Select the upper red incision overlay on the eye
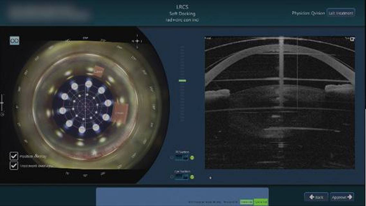This screenshot has height=206, width=366. 98,72
